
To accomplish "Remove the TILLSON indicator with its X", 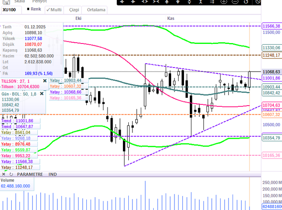I will click(45, 81).
